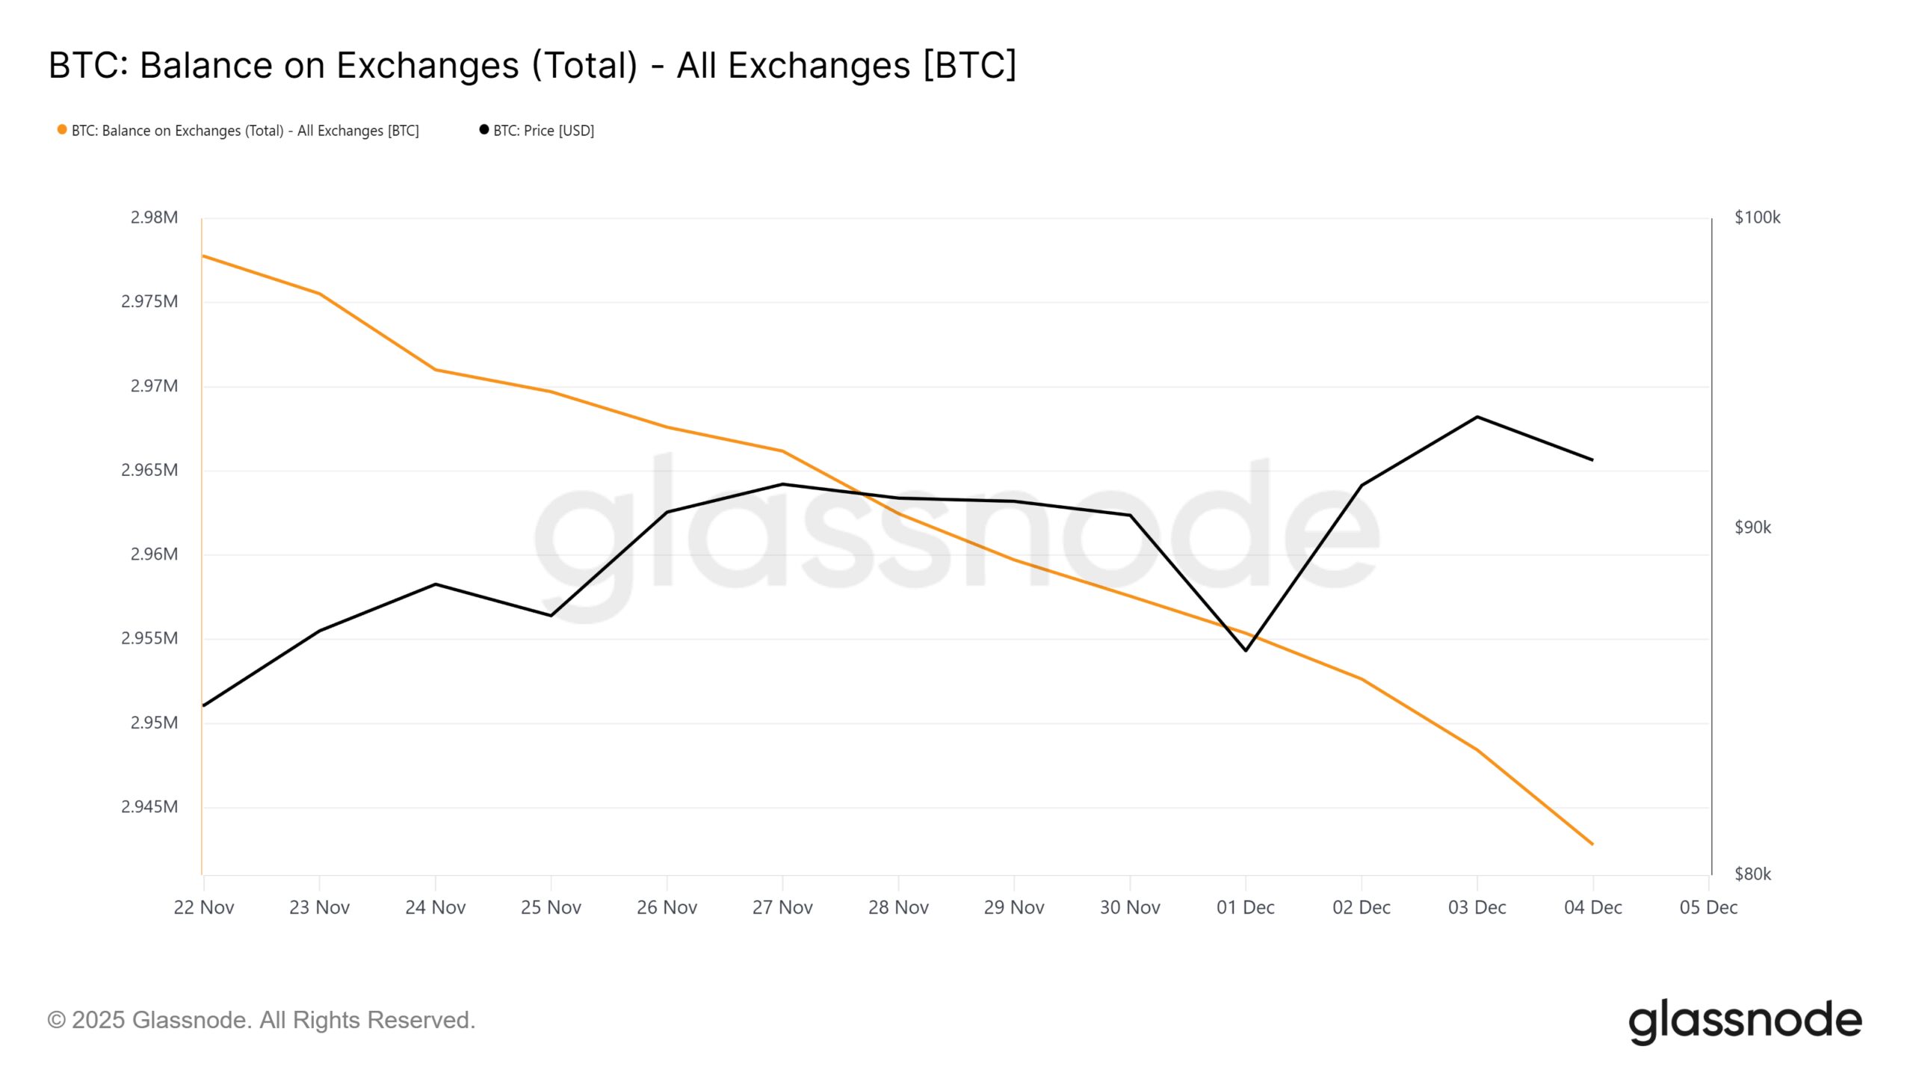Select the 01 Dec date label

[1246, 907]
